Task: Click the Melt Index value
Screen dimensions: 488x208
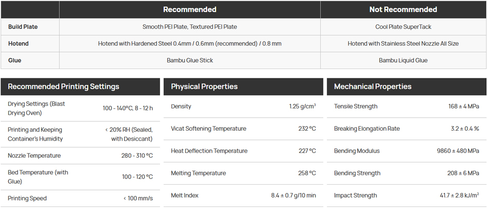Action: (293, 196)
